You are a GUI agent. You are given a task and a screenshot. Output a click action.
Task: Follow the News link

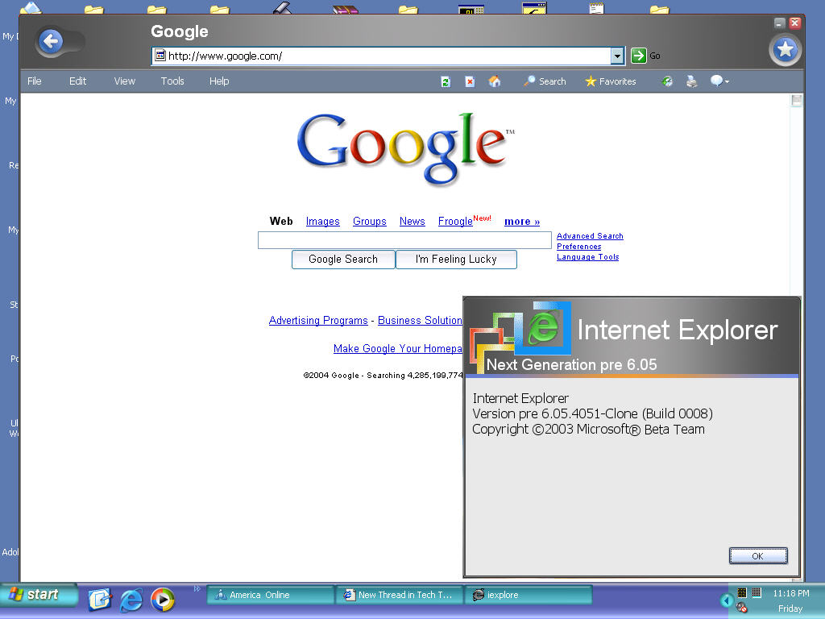point(412,222)
